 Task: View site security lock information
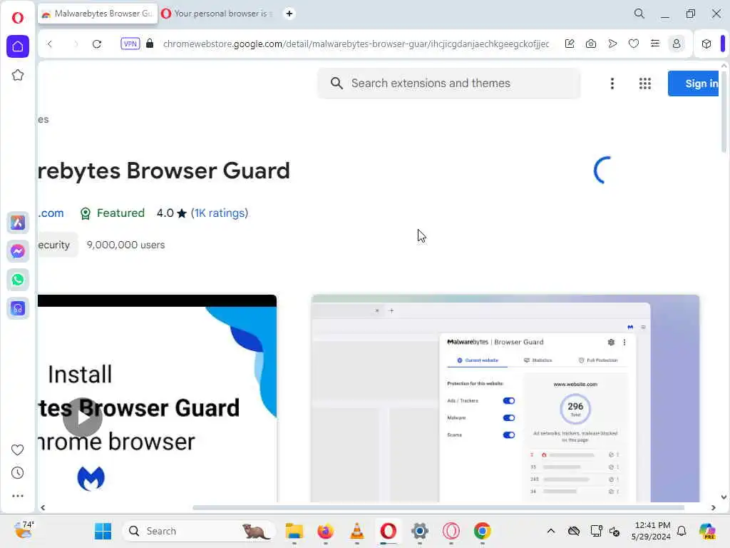point(150,44)
